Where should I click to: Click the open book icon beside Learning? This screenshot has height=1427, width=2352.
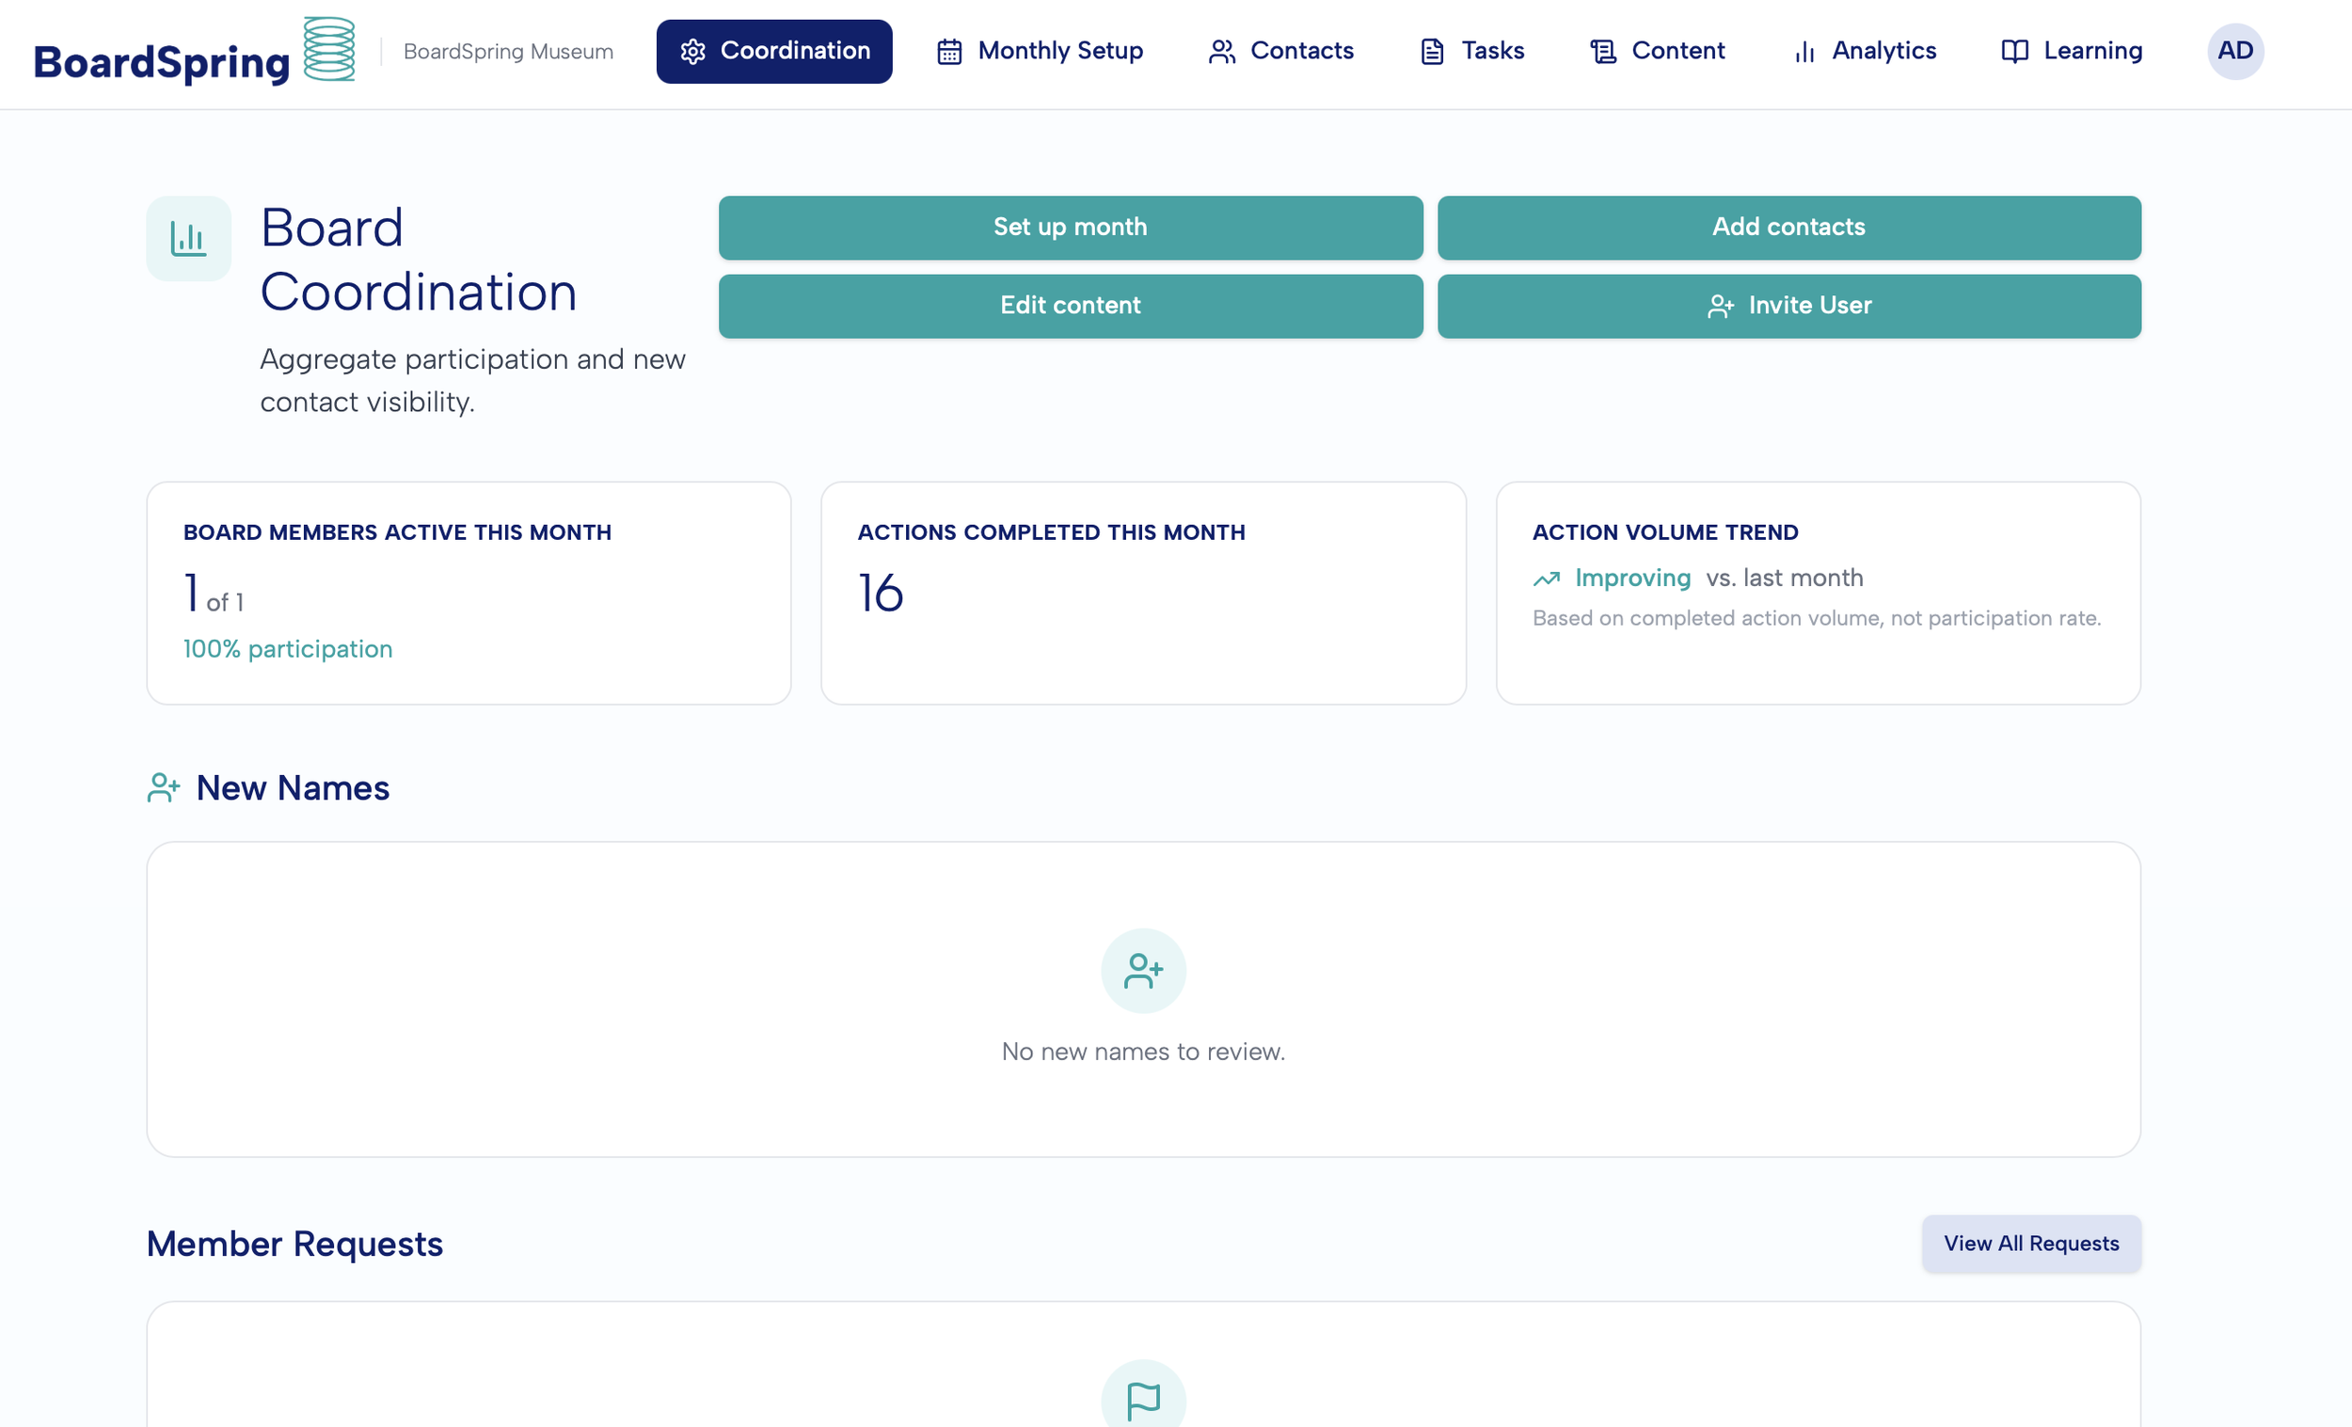pos(2014,52)
